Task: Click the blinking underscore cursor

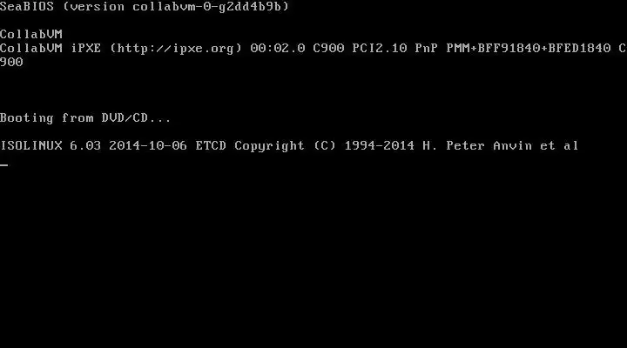Action: pos(4,164)
